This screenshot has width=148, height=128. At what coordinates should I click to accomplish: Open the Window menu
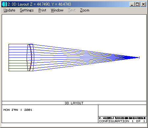[57, 10]
